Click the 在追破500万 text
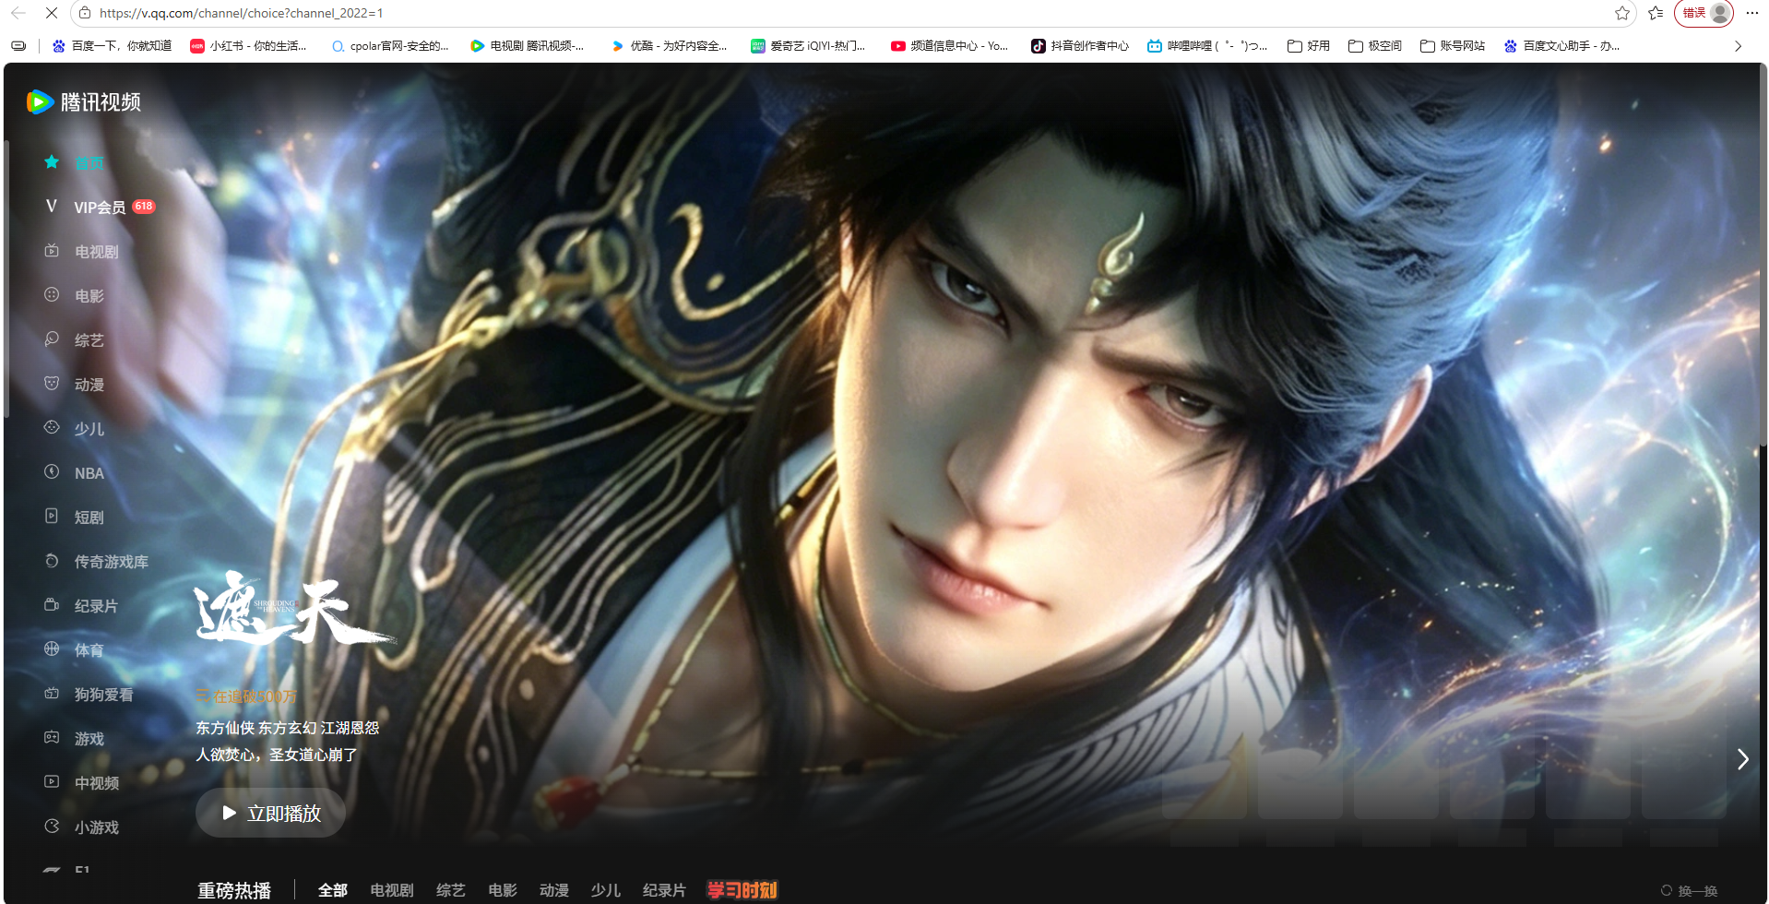The height and width of the screenshot is (904, 1769). pos(255,696)
